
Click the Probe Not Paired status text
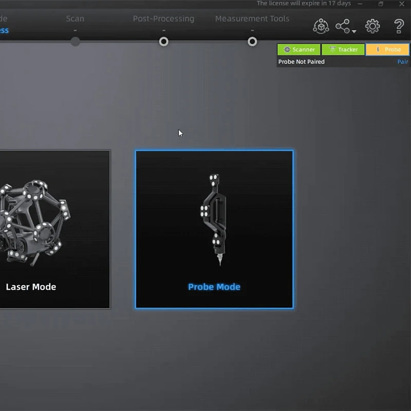point(302,62)
